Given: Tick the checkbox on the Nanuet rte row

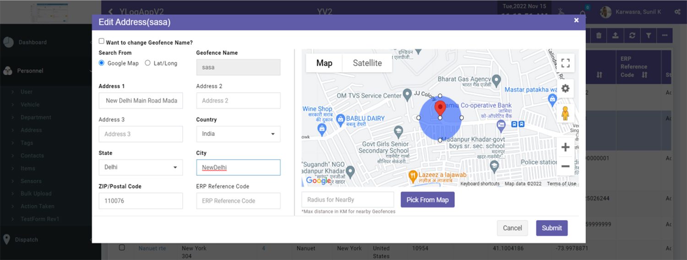Looking at the screenshot, I should tap(122, 248).
